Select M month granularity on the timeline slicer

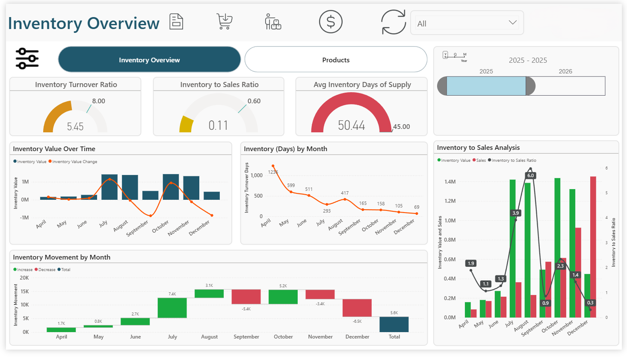click(465, 54)
